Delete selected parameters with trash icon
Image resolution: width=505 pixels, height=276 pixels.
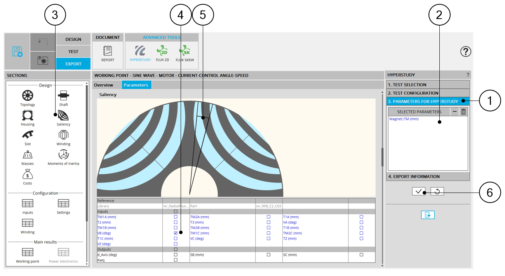pos(463,112)
